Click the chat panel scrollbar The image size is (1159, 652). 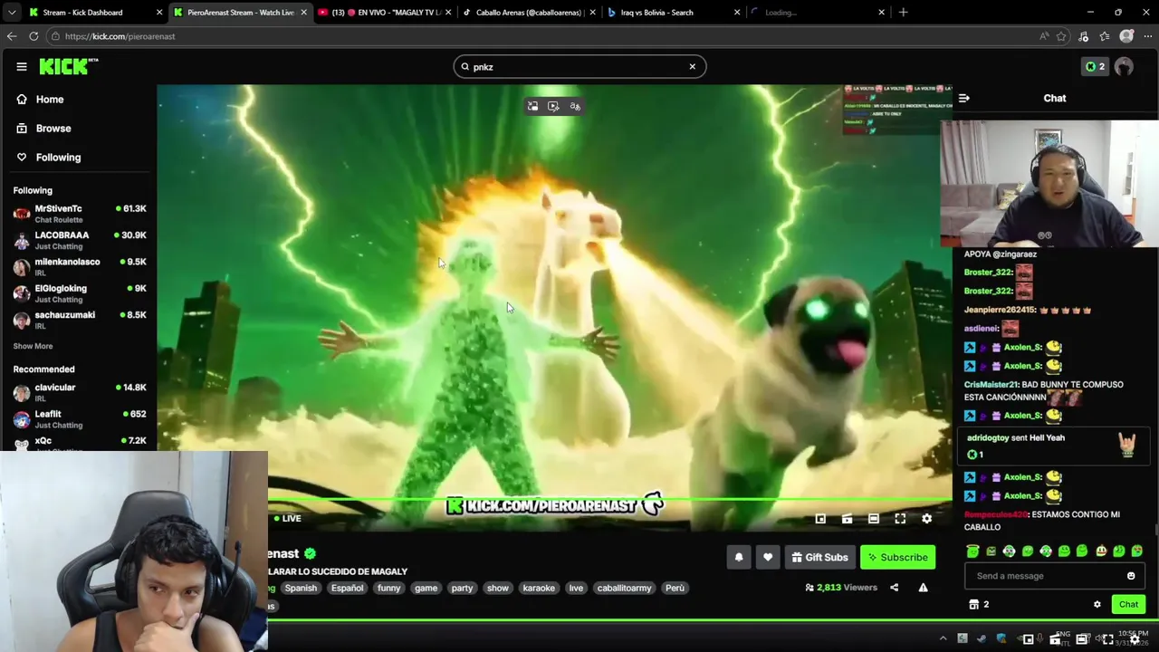pyautogui.click(x=1155, y=531)
